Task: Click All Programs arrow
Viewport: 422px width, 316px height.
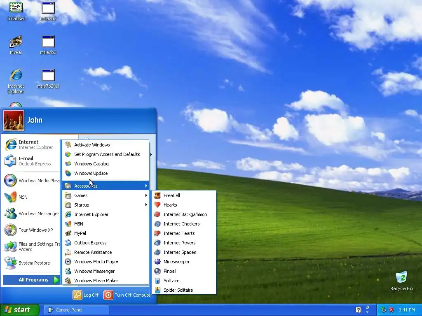Action: pos(56,280)
